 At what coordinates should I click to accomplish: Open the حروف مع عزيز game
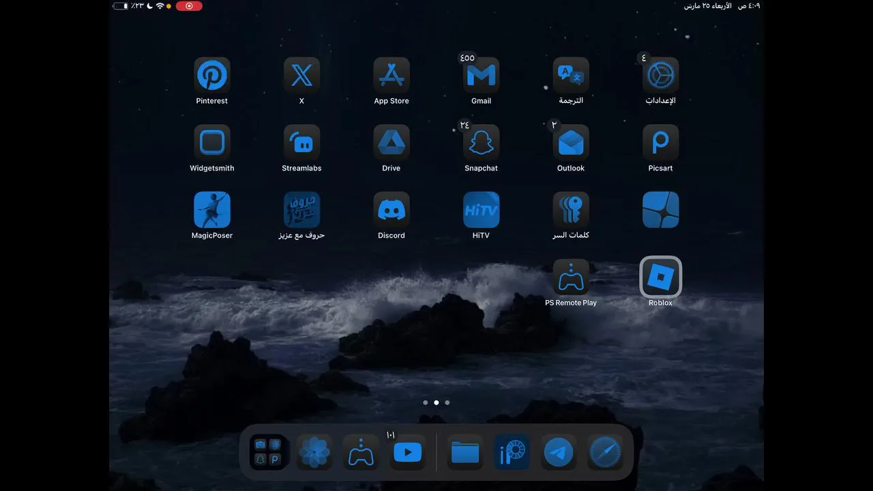click(x=301, y=209)
